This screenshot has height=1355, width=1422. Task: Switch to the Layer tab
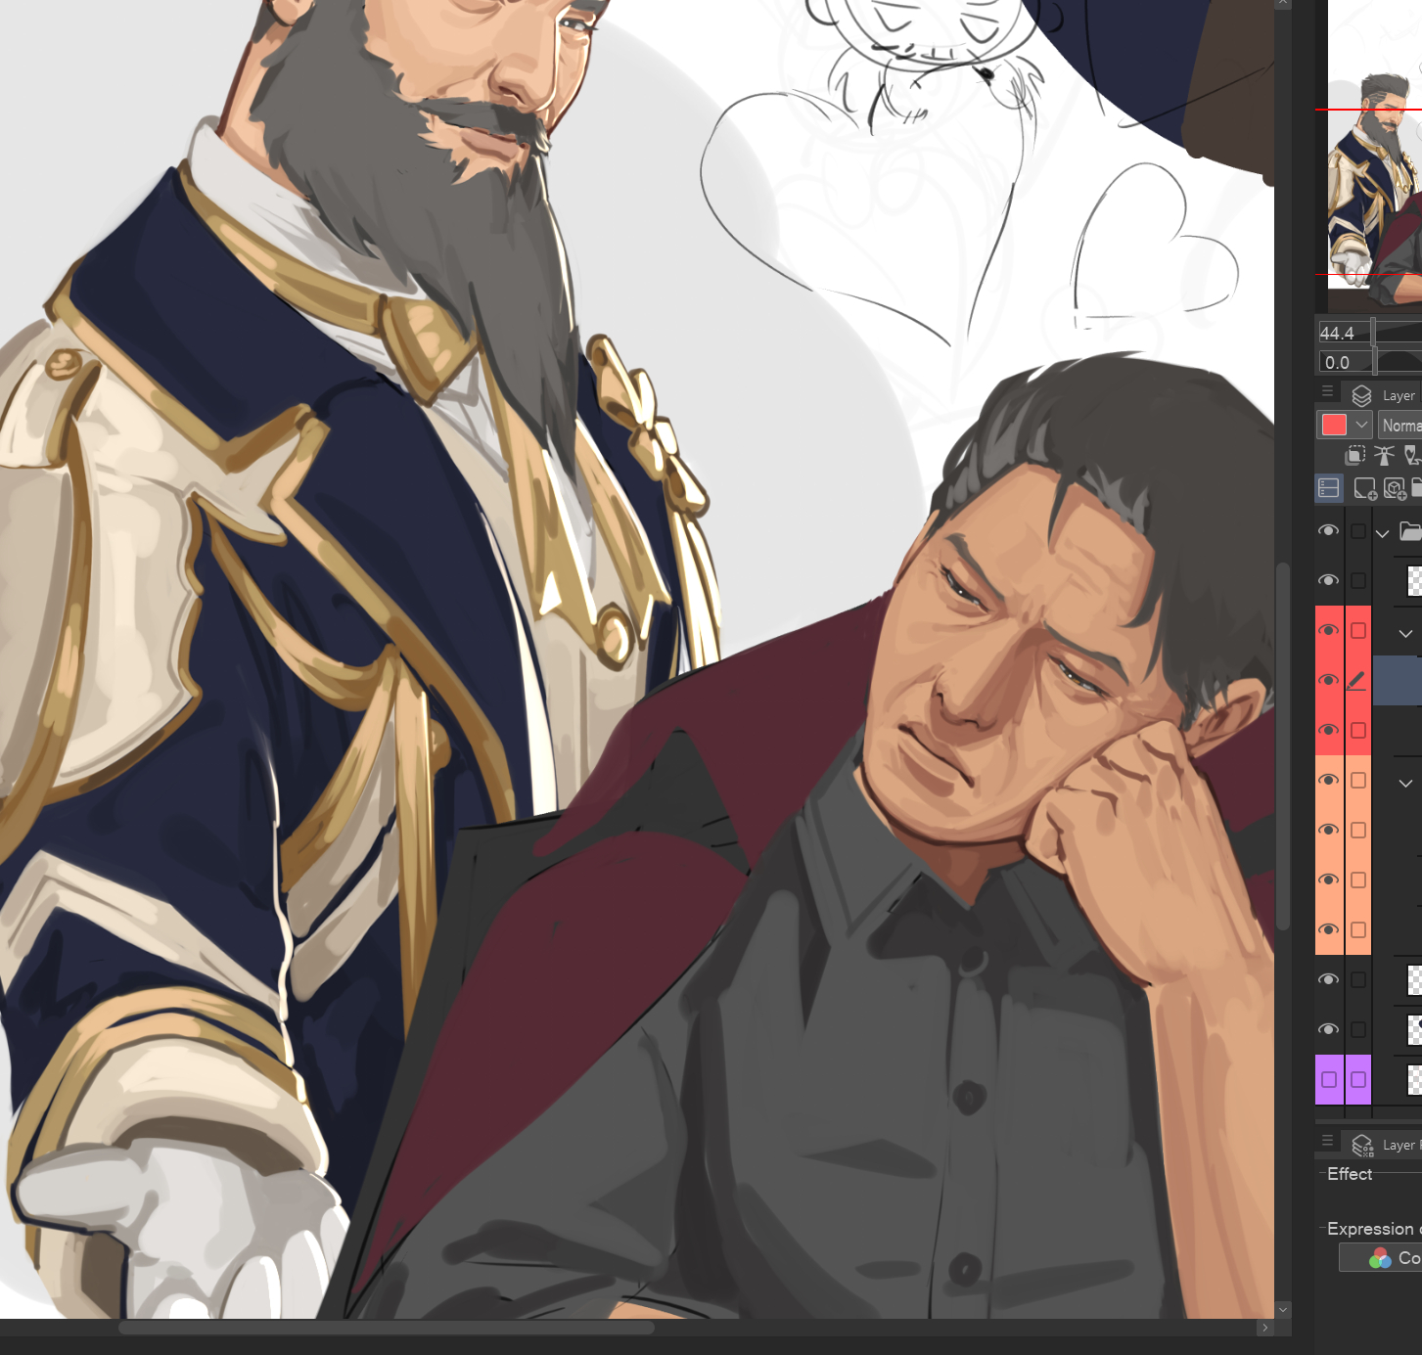tap(1388, 395)
